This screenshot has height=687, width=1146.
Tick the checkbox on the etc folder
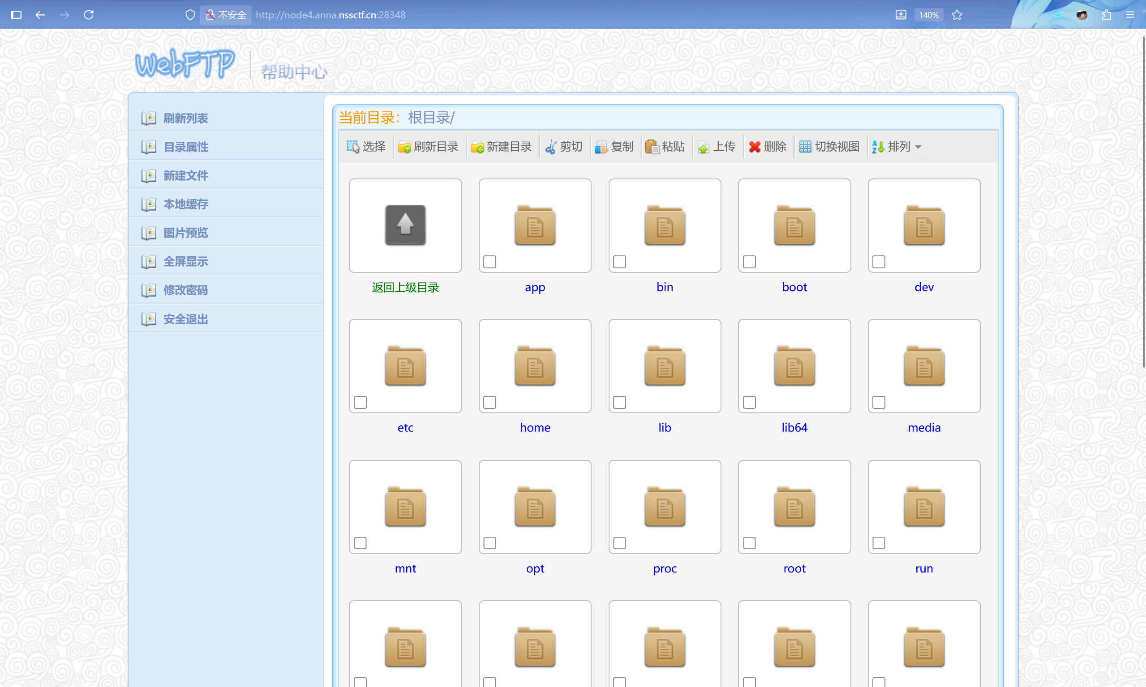click(360, 402)
